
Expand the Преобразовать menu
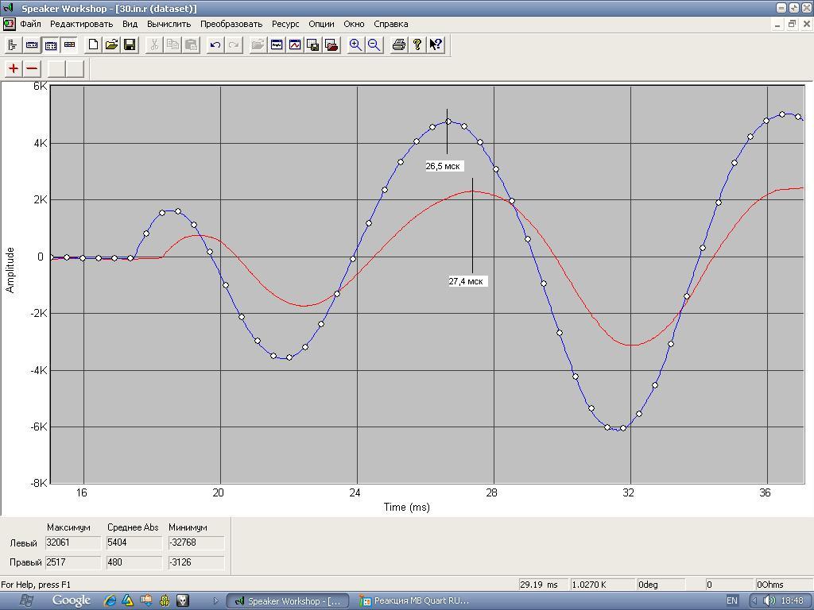231,24
